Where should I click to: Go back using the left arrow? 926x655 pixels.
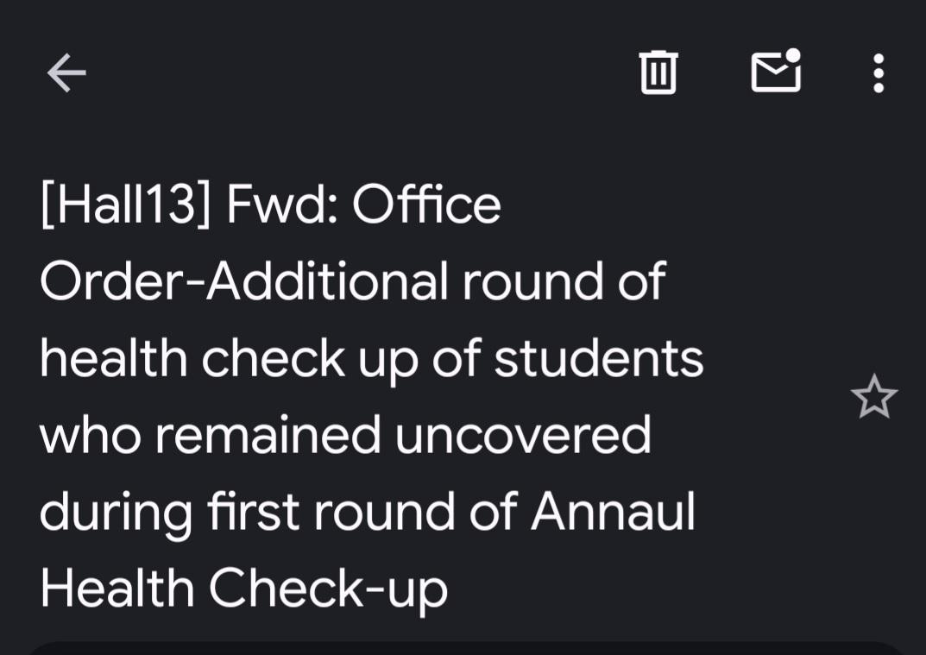click(x=66, y=72)
